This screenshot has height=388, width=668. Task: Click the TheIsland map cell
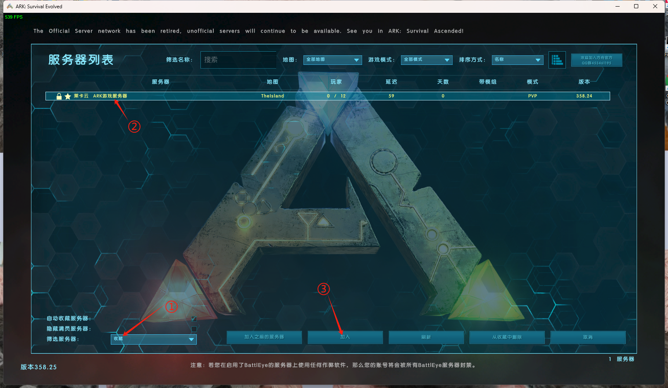click(272, 96)
